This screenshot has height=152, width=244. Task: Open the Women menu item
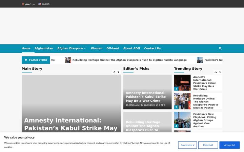tap(97, 48)
